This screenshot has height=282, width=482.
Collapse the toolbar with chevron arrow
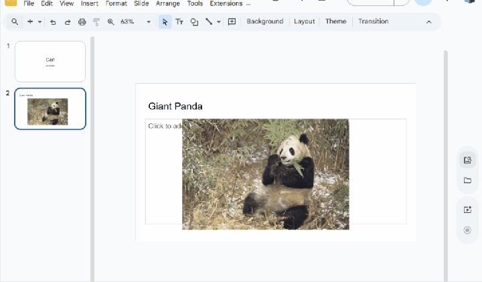tap(429, 22)
